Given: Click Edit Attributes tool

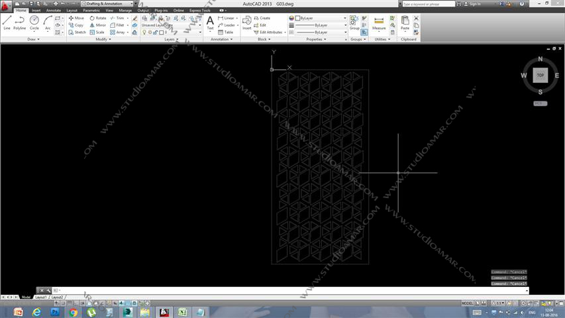Looking at the screenshot, I should click(x=268, y=32).
